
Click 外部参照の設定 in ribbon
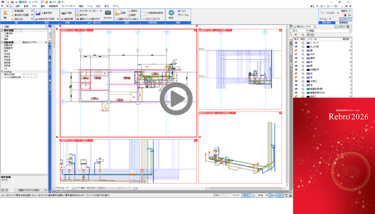(x=152, y=13)
